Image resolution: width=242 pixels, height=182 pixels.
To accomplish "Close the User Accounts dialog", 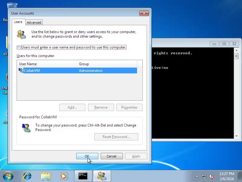I will [x=144, y=13].
